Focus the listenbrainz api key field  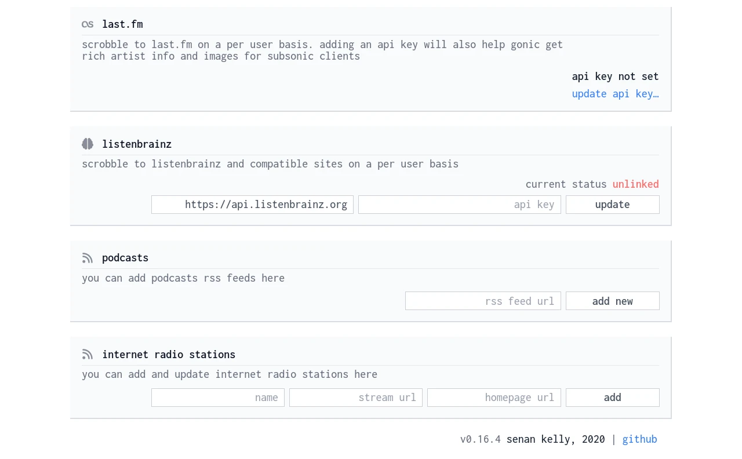[459, 205]
